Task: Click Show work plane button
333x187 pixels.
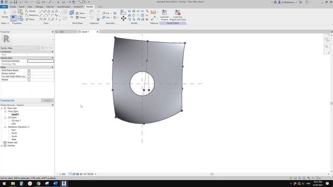Action: 81,13
